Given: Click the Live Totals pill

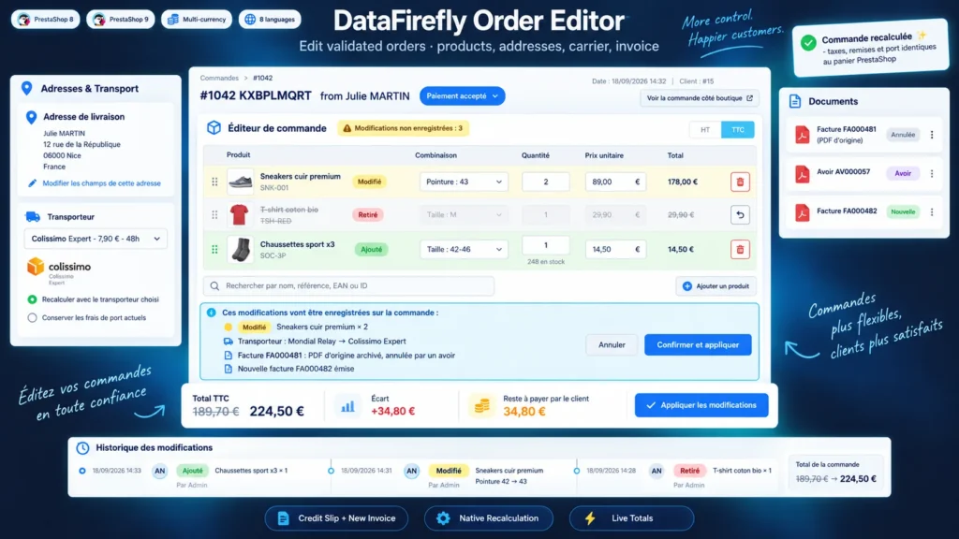Looking at the screenshot, I should pyautogui.click(x=632, y=518).
